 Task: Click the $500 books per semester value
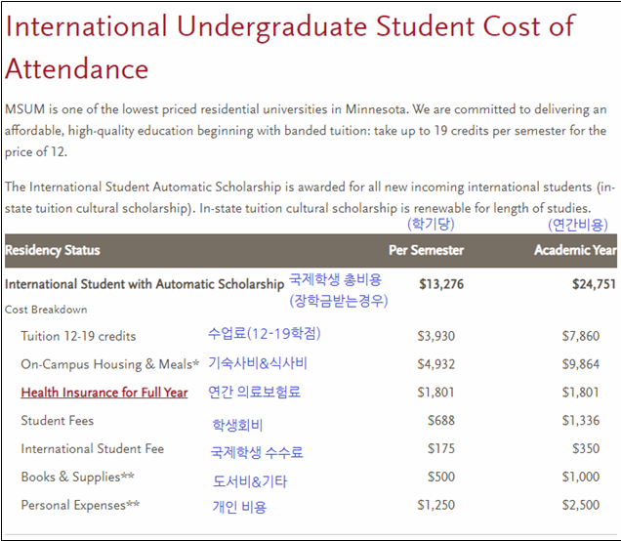[x=441, y=477]
